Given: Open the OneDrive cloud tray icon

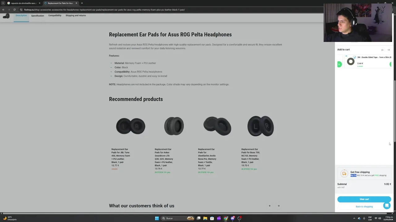Looking at the screenshot, I should coord(359,218).
